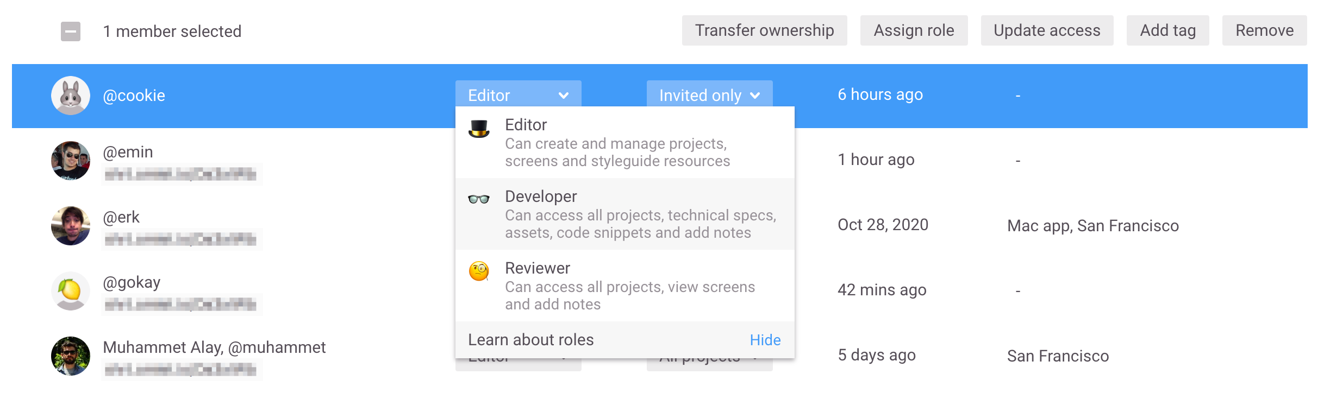Expand the Invited only chevron arrow
Image resolution: width=1324 pixels, height=393 pixels.
tap(755, 96)
